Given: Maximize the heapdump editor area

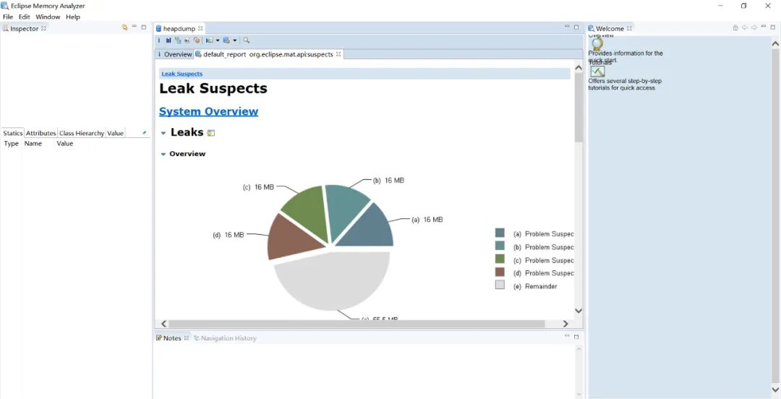Looking at the screenshot, I should click(x=576, y=27).
